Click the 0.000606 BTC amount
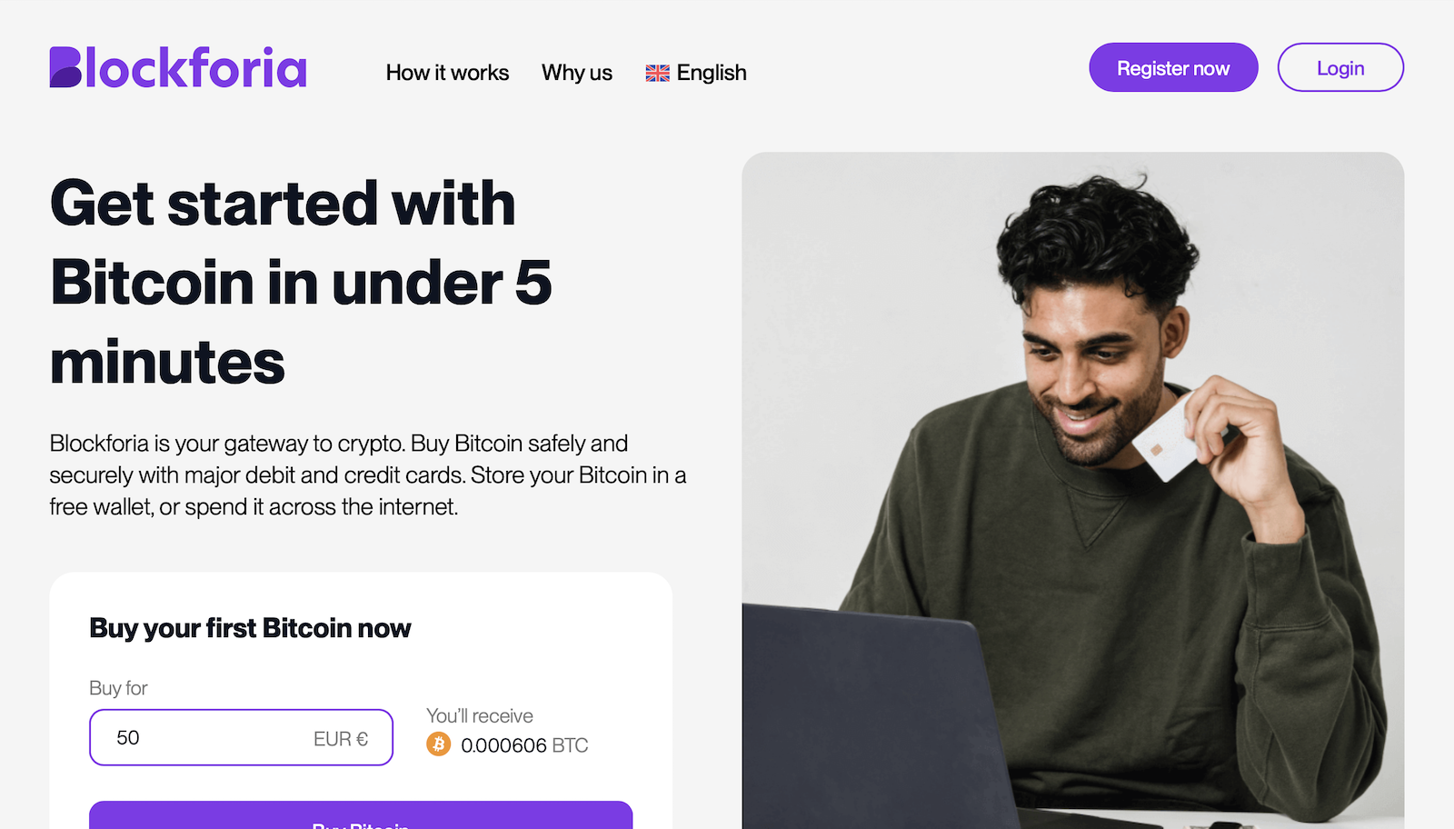Image resolution: width=1454 pixels, height=829 pixels. [x=524, y=745]
